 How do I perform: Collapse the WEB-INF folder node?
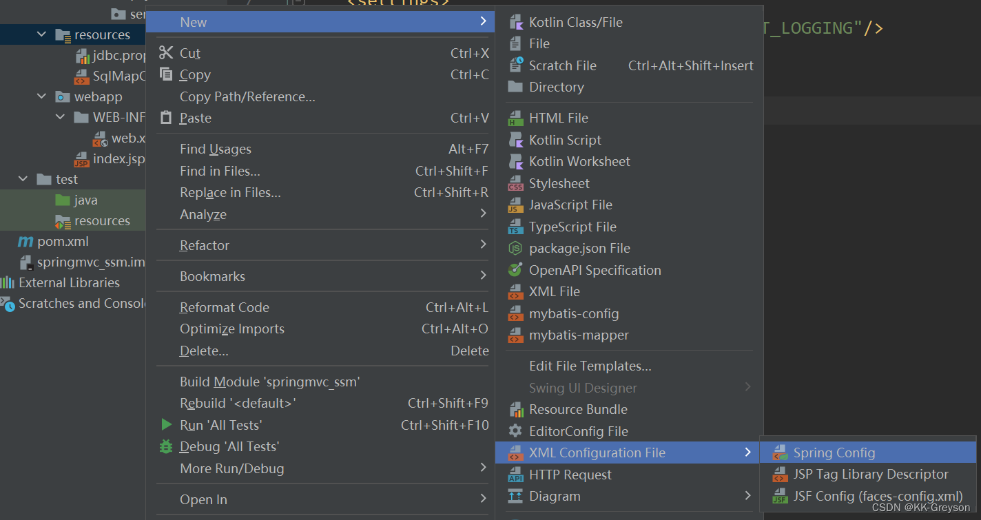coord(61,117)
